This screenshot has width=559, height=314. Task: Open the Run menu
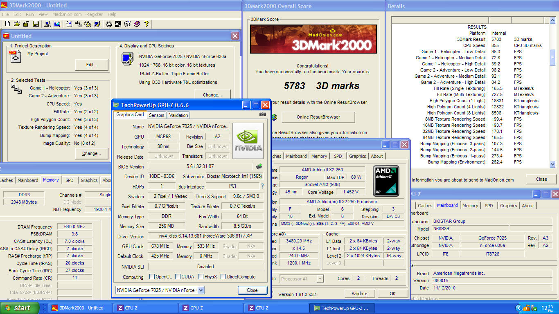click(30, 14)
